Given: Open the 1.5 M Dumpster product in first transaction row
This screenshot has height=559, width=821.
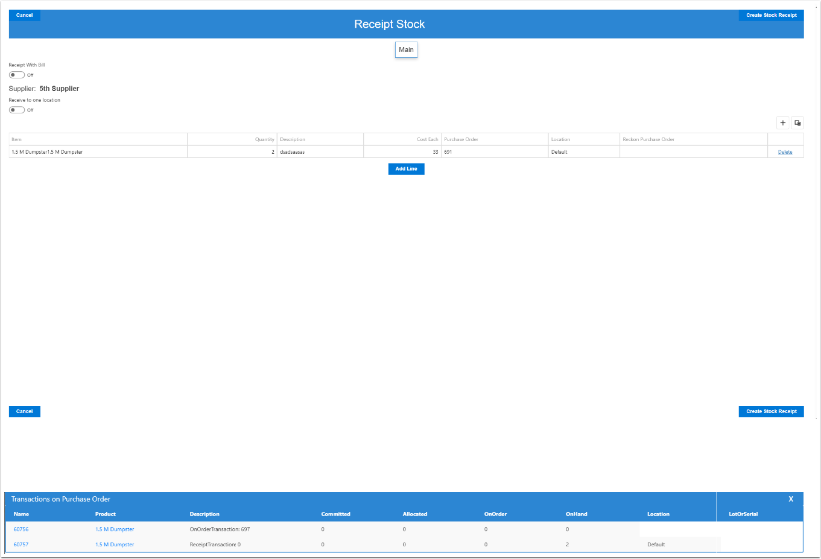Looking at the screenshot, I should pos(115,529).
